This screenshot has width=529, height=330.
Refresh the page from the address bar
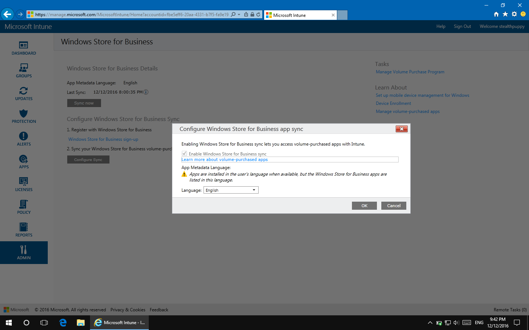tap(258, 15)
